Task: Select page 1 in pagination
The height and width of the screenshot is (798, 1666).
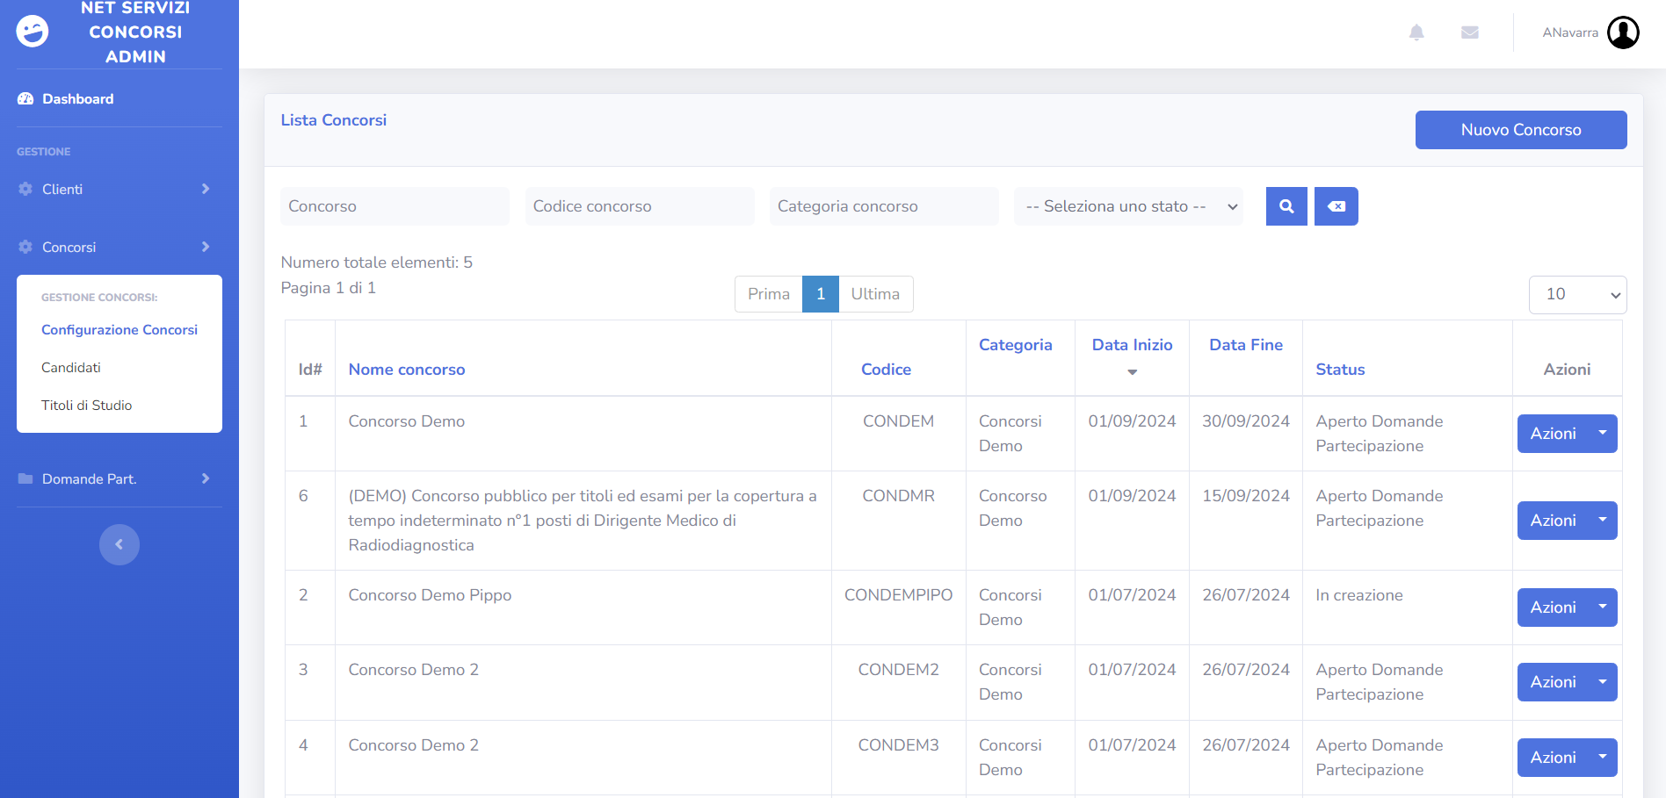Action: click(821, 294)
